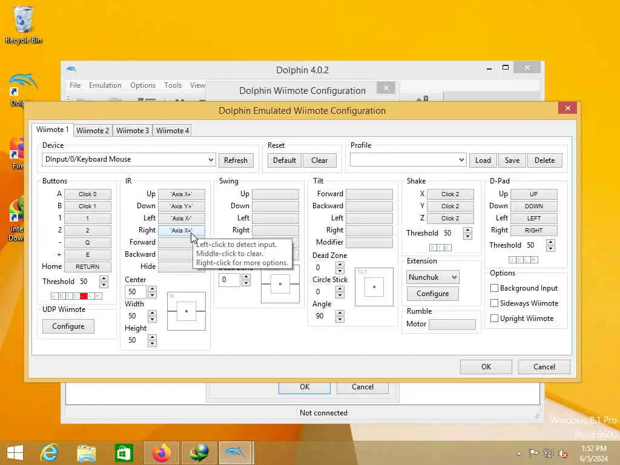The height and width of the screenshot is (465, 620).
Task: Switch to Wiimote 2 tab
Action: [93, 131]
